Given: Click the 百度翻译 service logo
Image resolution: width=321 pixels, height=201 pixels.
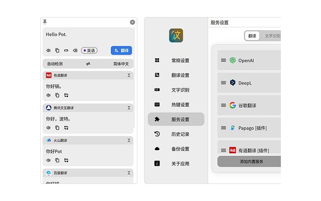Looking at the screenshot, I should point(49,173).
